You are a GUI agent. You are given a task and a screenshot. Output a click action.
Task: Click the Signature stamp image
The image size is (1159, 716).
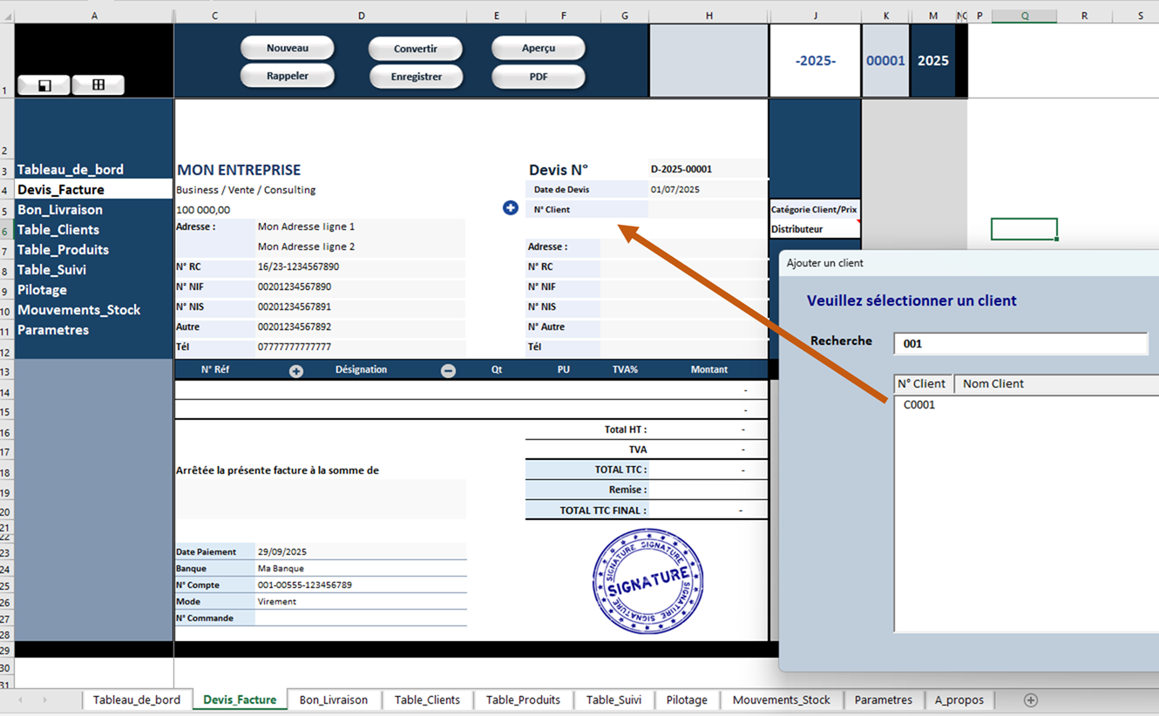[647, 581]
